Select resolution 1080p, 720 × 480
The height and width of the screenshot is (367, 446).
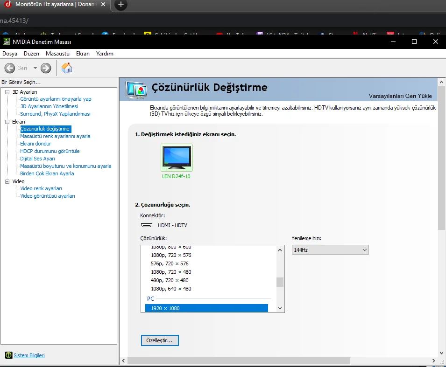[171, 272]
